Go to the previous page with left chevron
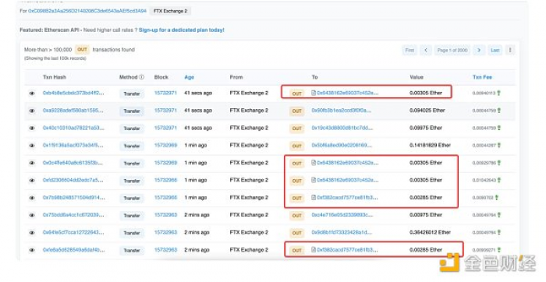The height and width of the screenshot is (282, 546). pyautogui.click(x=426, y=50)
